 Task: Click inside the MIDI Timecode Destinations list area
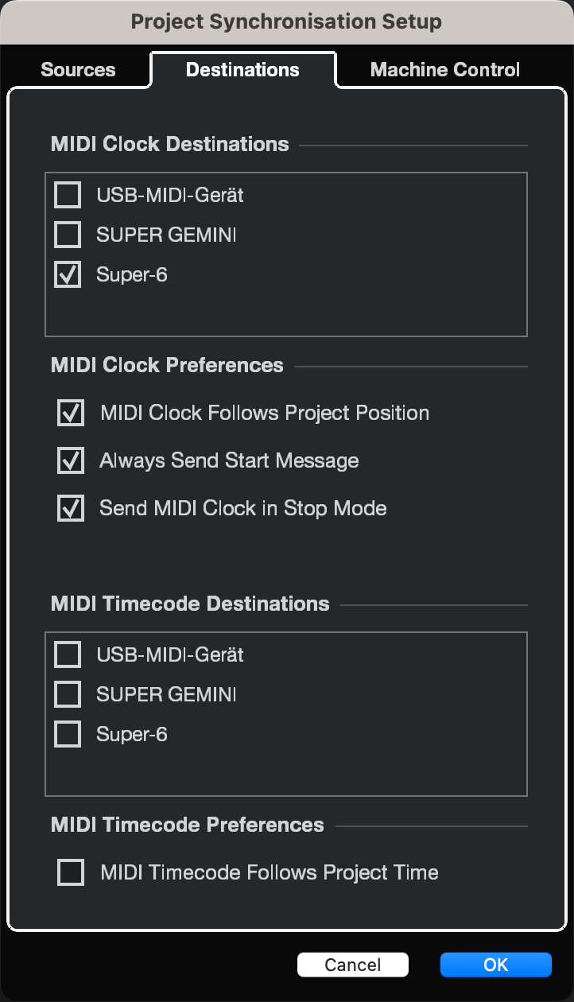(x=286, y=767)
